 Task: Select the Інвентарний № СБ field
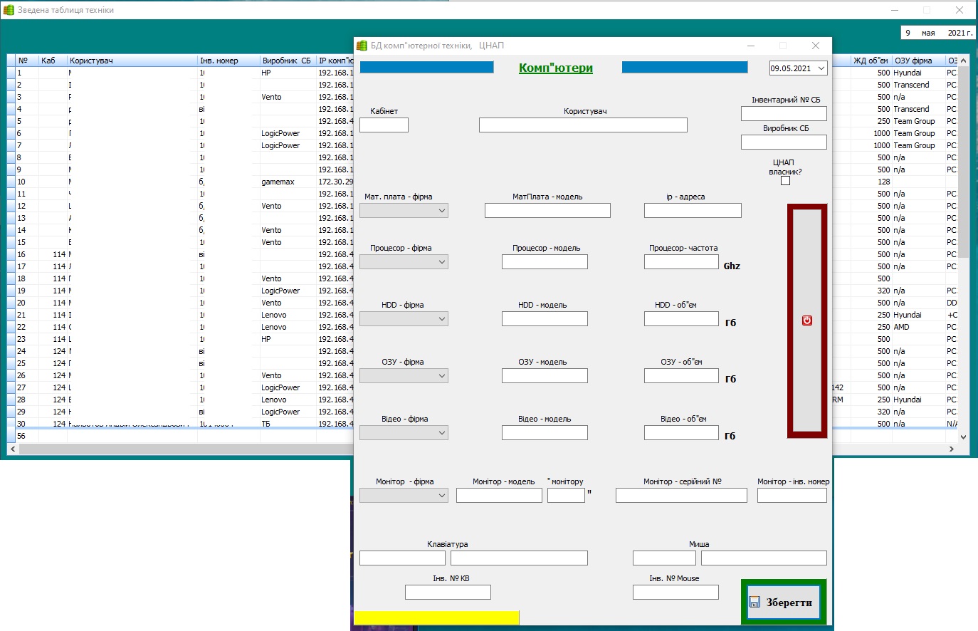(784, 114)
